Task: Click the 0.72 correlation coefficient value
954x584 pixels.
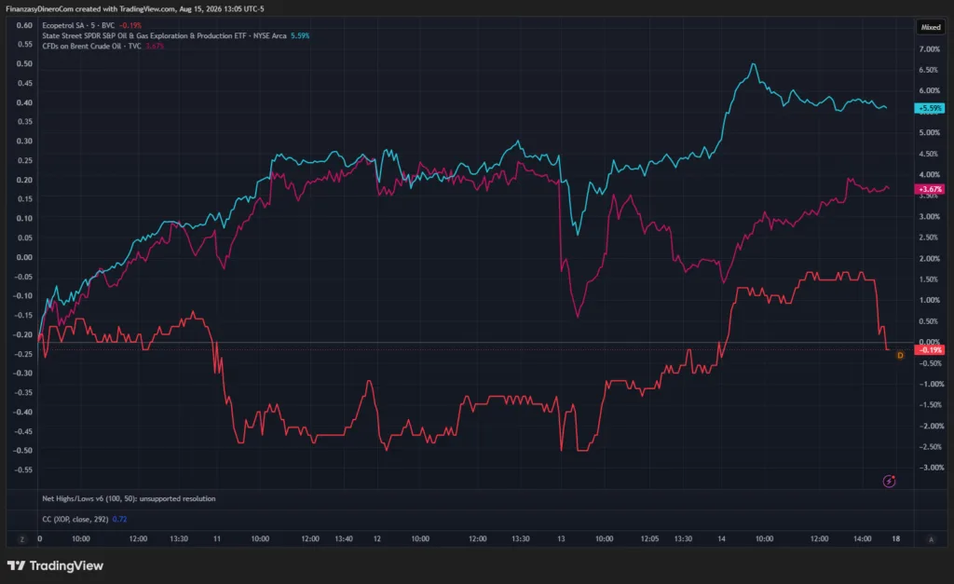Action: [x=119, y=520]
